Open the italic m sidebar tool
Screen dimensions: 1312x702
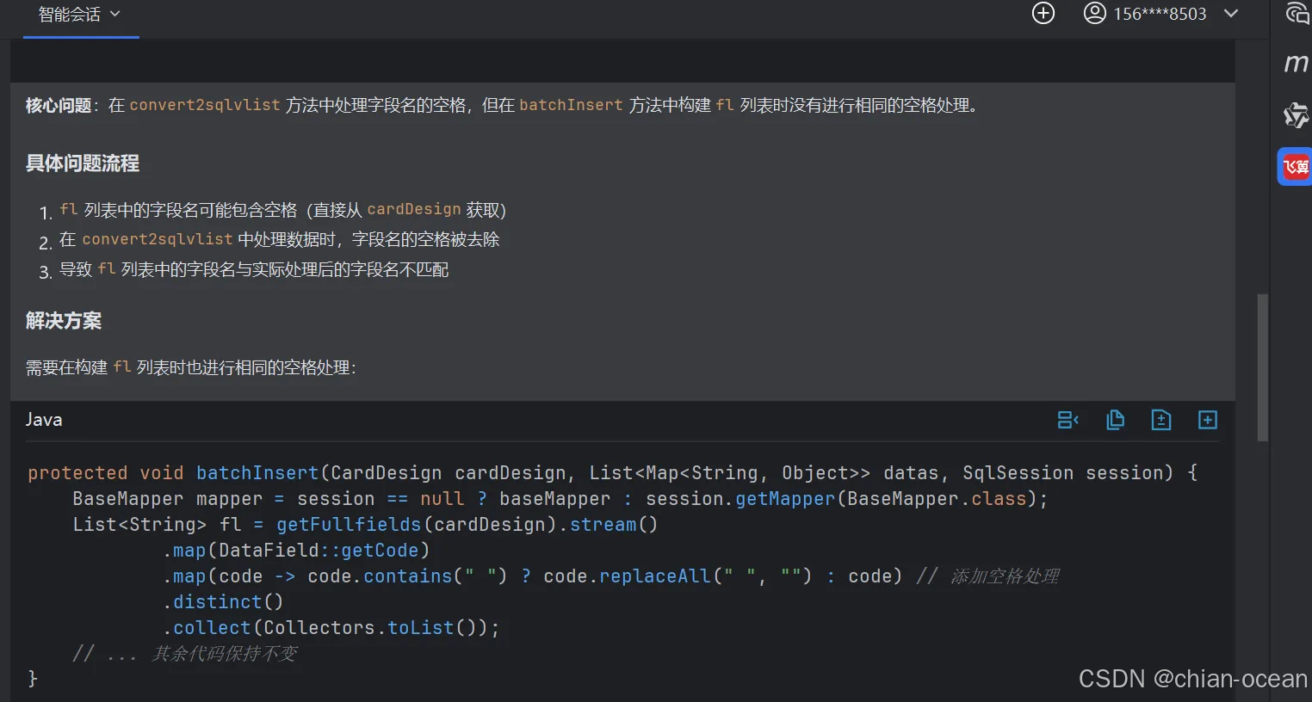pyautogui.click(x=1296, y=63)
